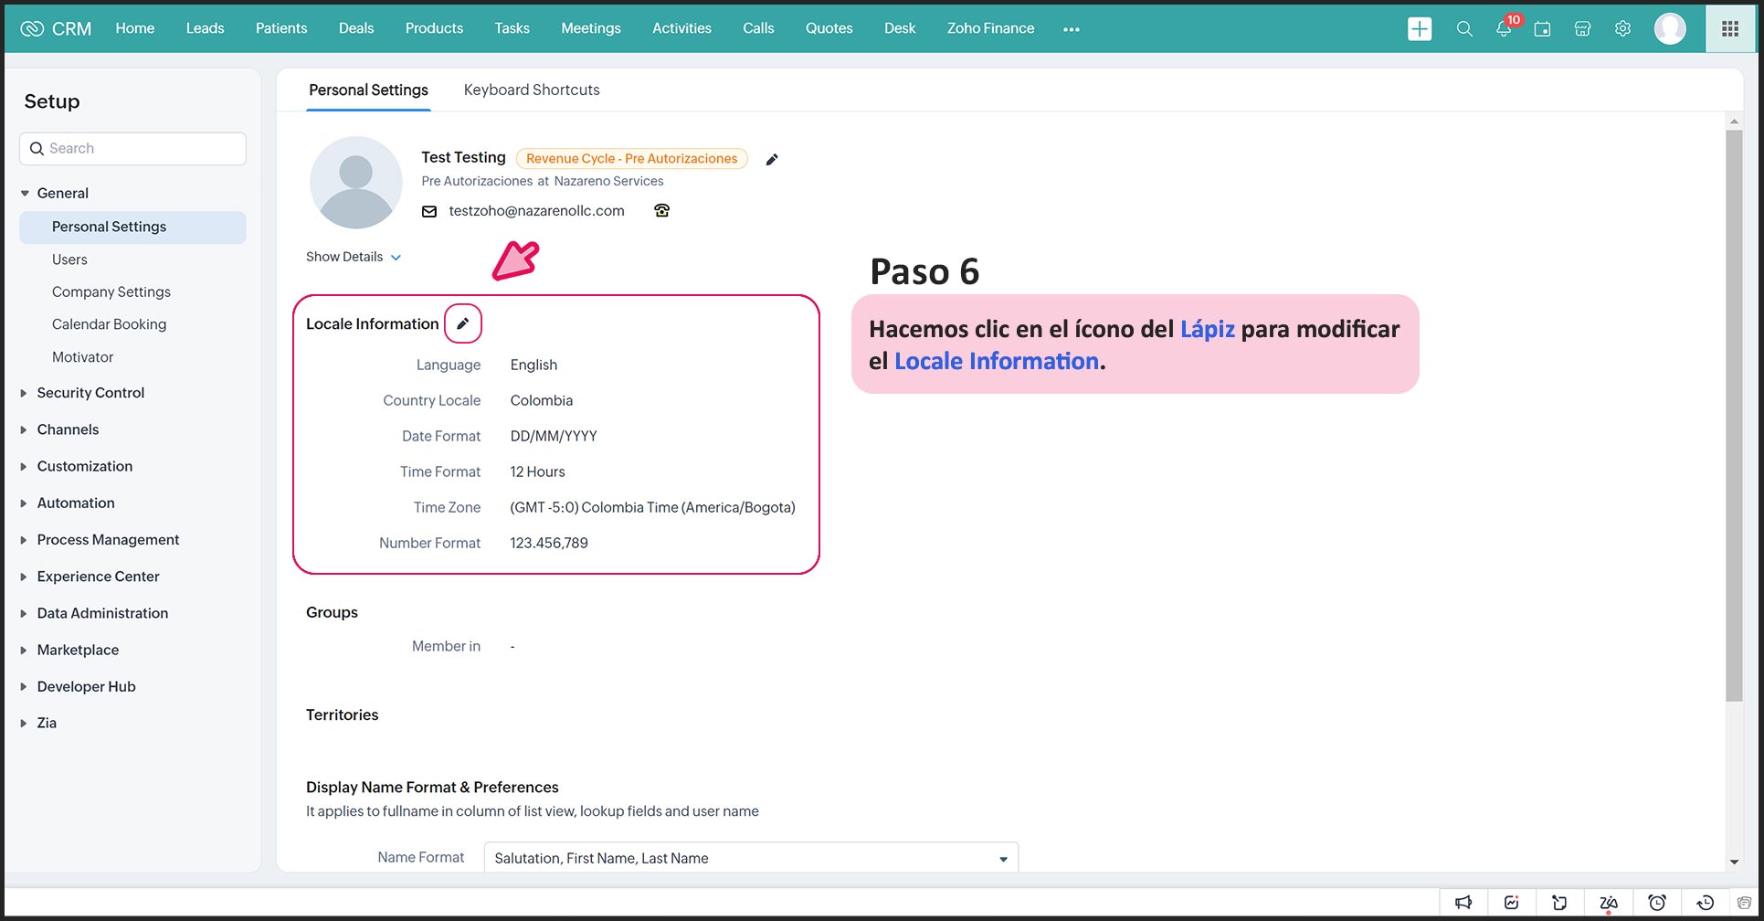Go to Company Settings in sidebar
1764x921 pixels.
tap(111, 291)
